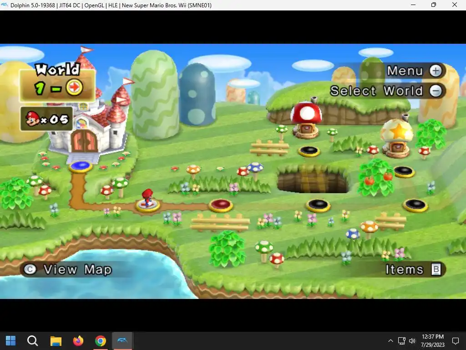Click the black node right of View Map row

(x=415, y=206)
